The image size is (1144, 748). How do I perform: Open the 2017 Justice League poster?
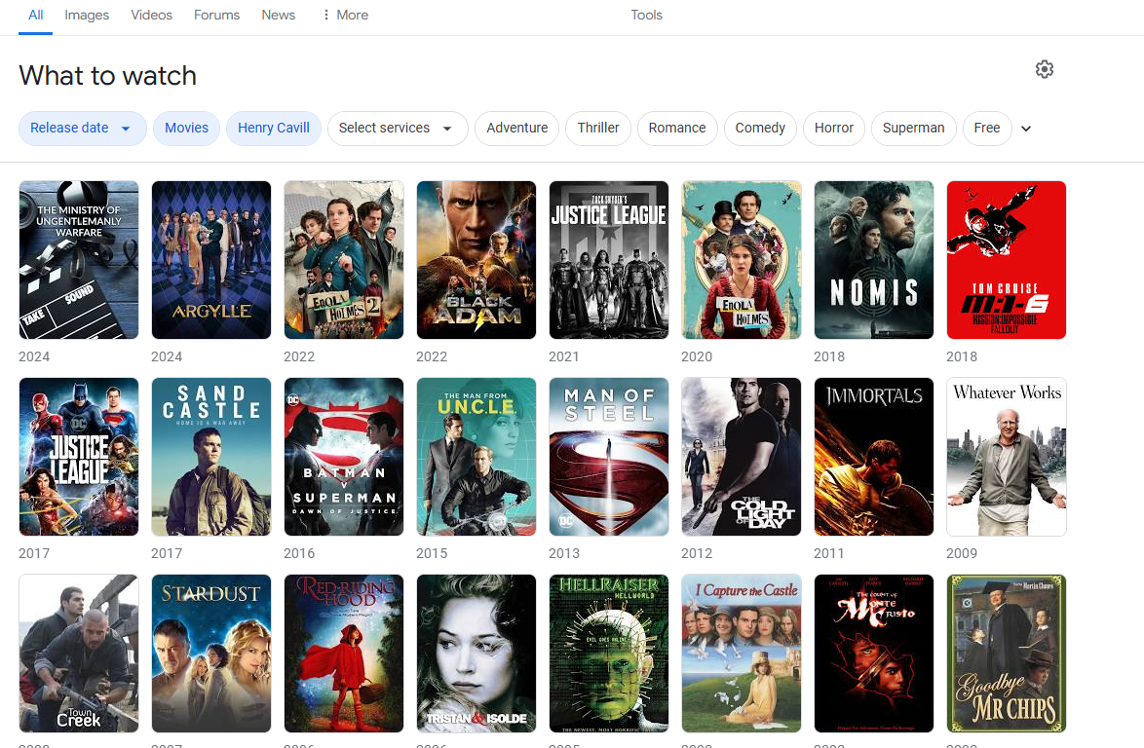coord(79,457)
